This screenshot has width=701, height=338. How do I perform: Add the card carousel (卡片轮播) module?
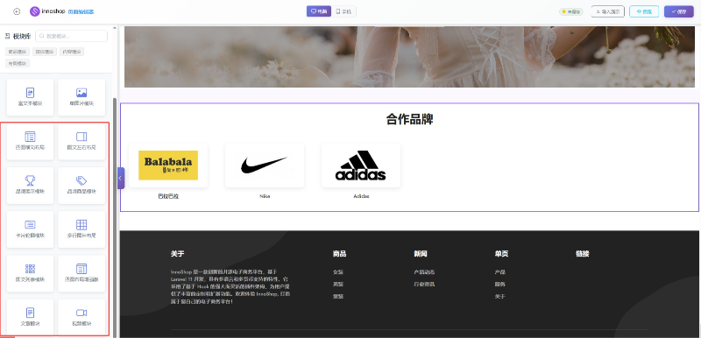click(x=30, y=229)
